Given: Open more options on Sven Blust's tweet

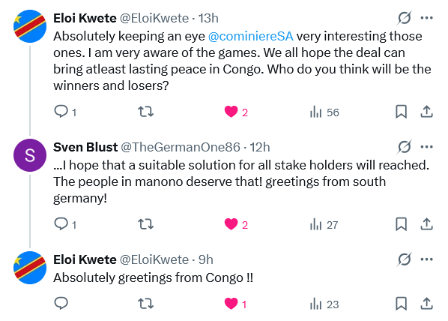Looking at the screenshot, I should [426, 147].
